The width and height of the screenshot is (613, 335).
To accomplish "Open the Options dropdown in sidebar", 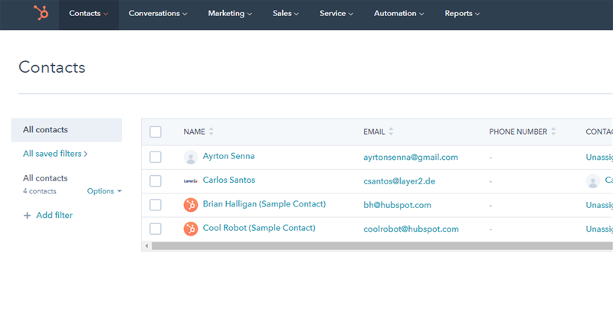I will point(104,191).
